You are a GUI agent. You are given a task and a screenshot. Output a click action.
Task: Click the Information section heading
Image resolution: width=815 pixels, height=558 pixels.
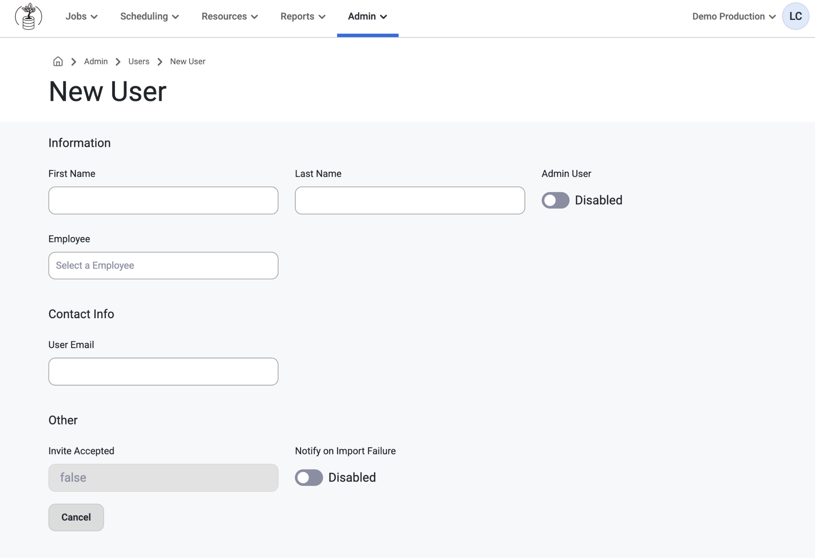click(x=80, y=143)
